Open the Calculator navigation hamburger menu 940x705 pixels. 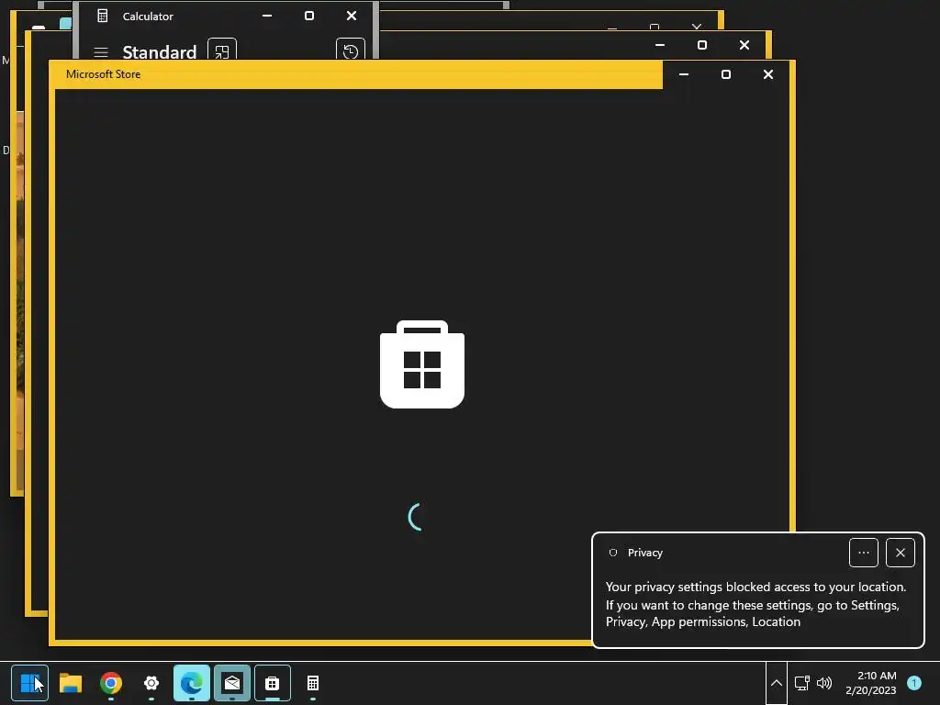[101, 52]
